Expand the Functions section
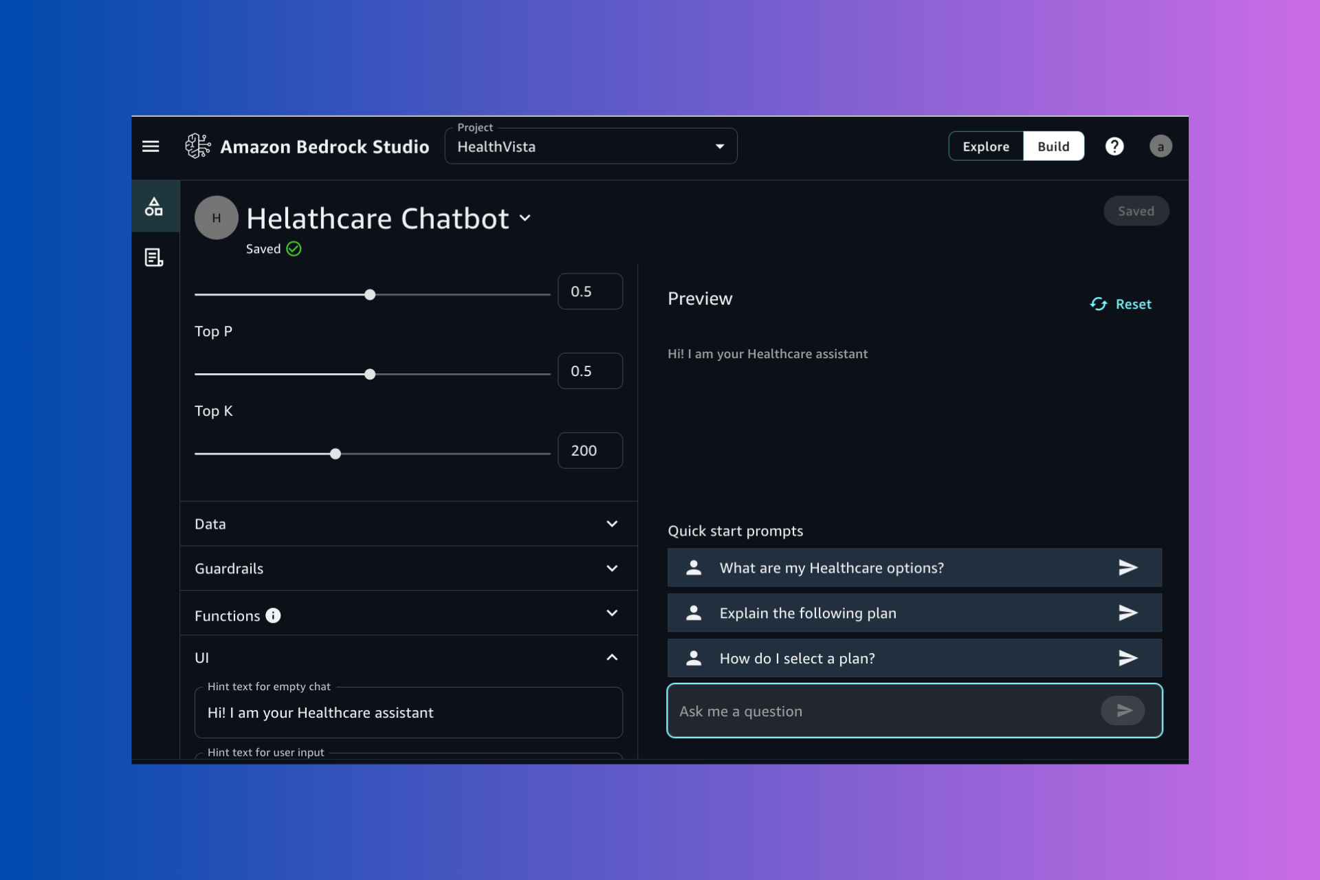Screen dimensions: 1320x880 [x=408, y=613]
